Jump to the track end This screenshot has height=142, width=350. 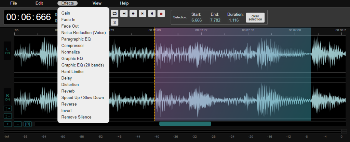[152, 14]
